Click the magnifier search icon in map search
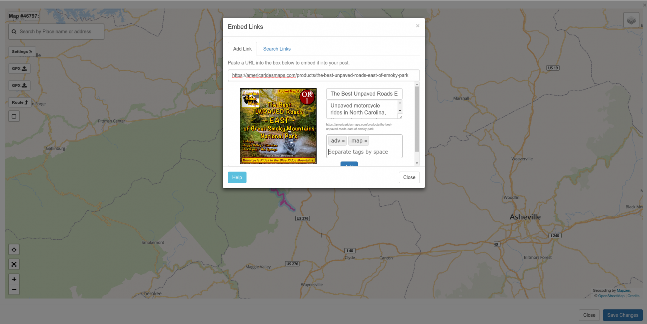This screenshot has width=647, height=324. [14, 32]
